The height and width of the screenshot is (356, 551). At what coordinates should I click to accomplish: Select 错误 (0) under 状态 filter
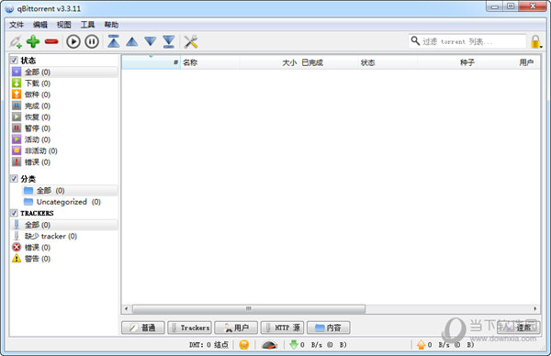(64, 161)
